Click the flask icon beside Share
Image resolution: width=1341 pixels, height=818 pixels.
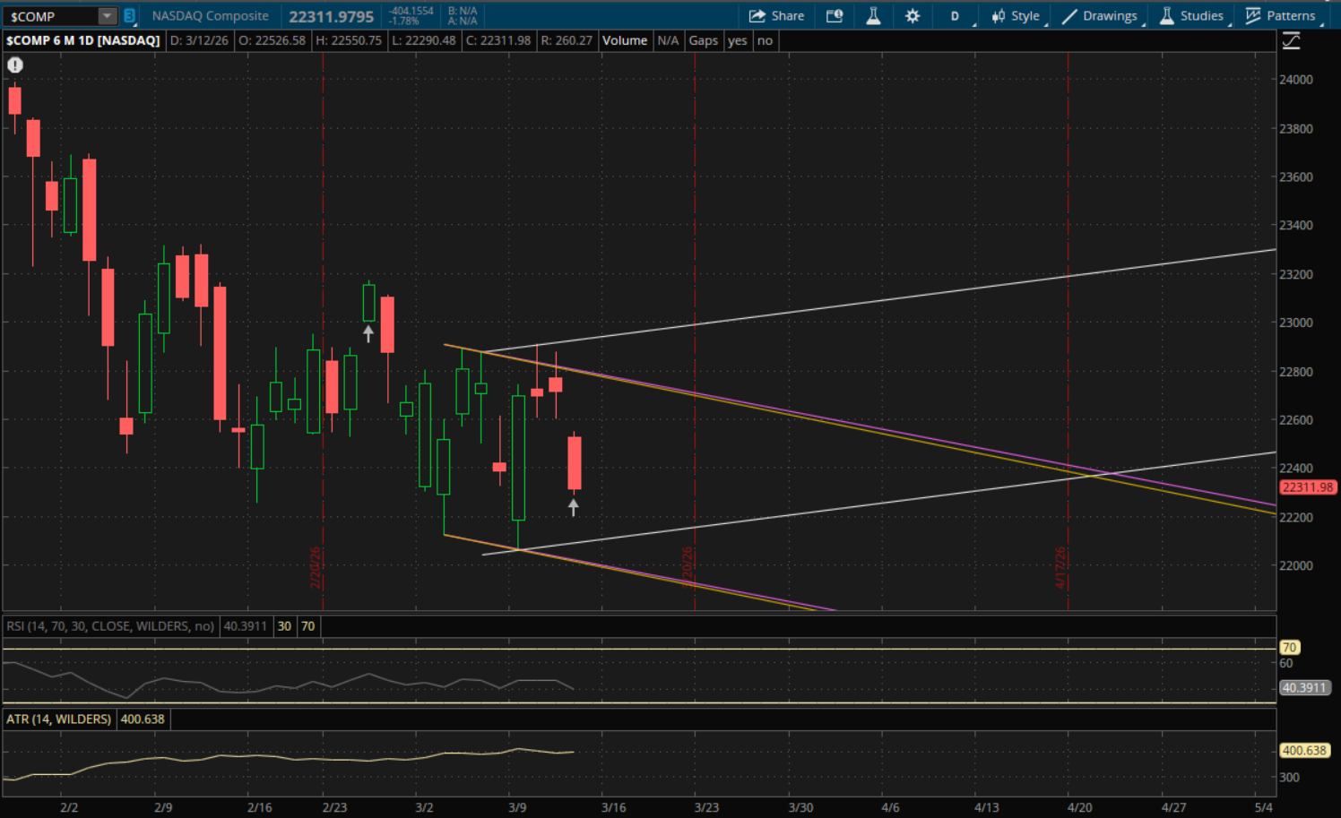[873, 16]
